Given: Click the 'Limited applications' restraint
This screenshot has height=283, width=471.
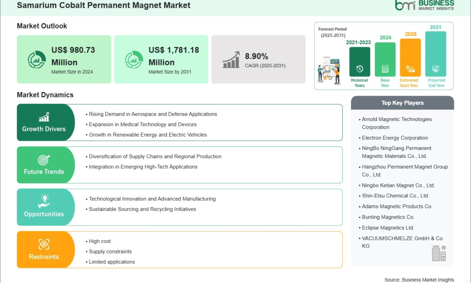Looking at the screenshot, I should click(x=112, y=262).
